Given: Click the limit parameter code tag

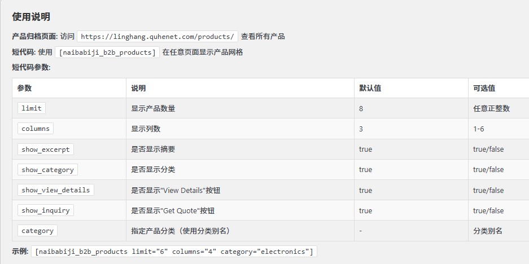Looking at the screenshot, I should coord(31,108).
